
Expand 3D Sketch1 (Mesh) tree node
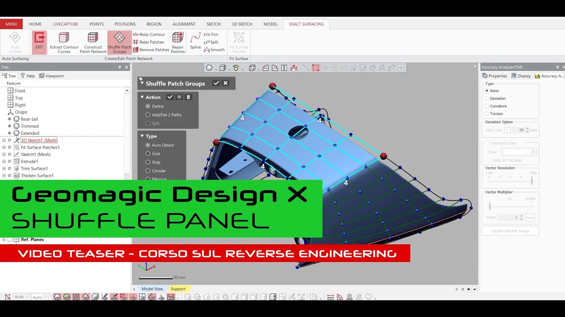click(4, 140)
